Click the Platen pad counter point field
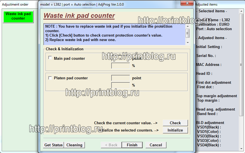 (120, 78)
